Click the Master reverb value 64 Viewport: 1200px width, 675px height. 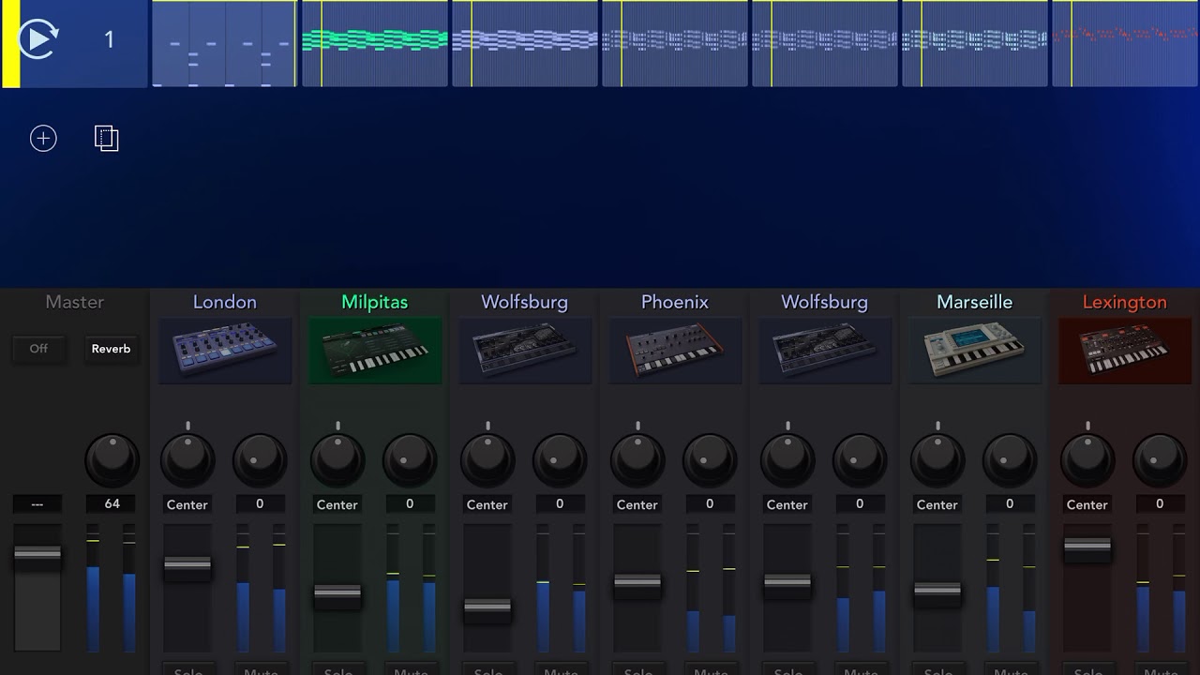pos(112,503)
